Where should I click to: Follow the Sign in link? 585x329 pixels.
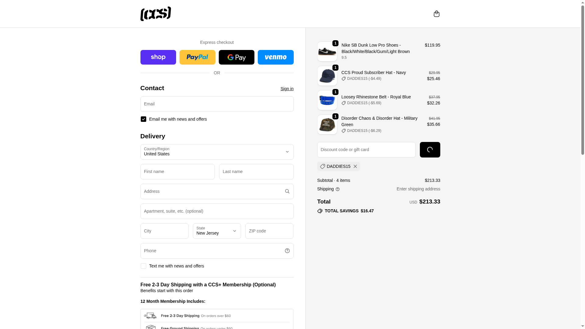click(x=287, y=89)
